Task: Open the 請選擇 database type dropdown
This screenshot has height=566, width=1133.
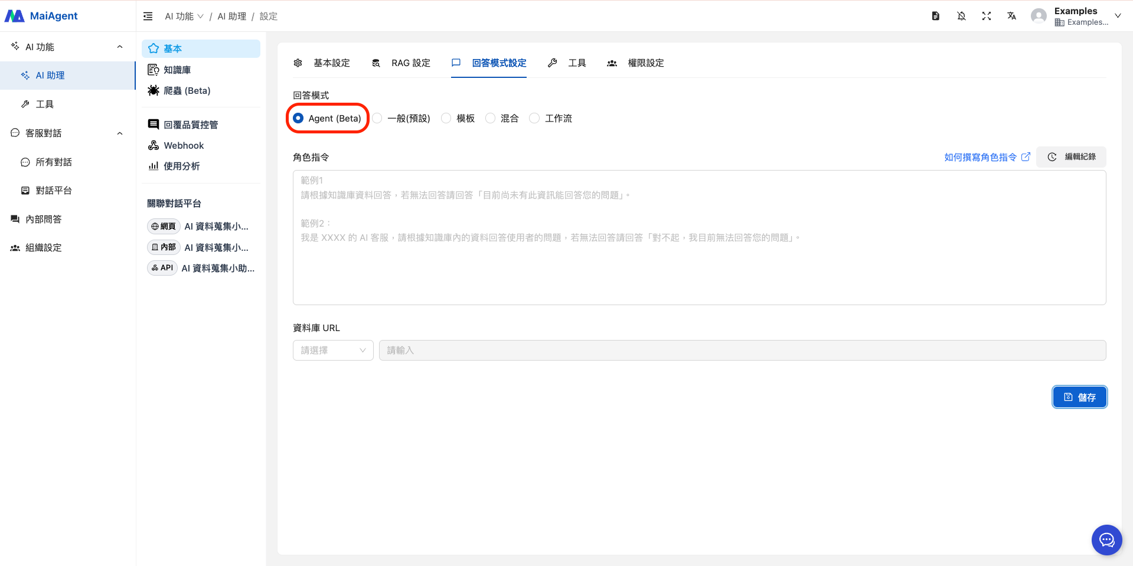Action: click(332, 350)
